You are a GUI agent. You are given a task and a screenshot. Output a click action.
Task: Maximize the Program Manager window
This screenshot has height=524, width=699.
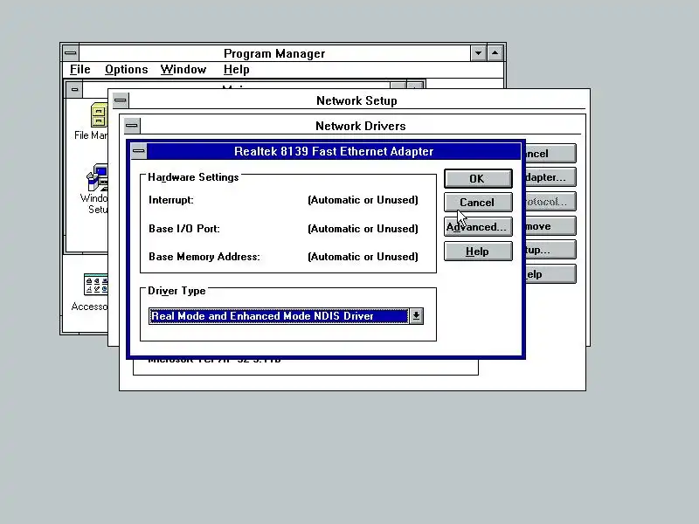(x=495, y=53)
